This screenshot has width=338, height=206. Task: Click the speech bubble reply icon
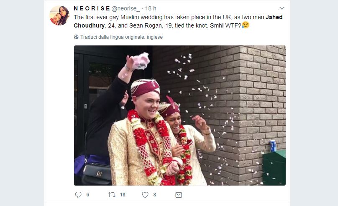click(78, 195)
